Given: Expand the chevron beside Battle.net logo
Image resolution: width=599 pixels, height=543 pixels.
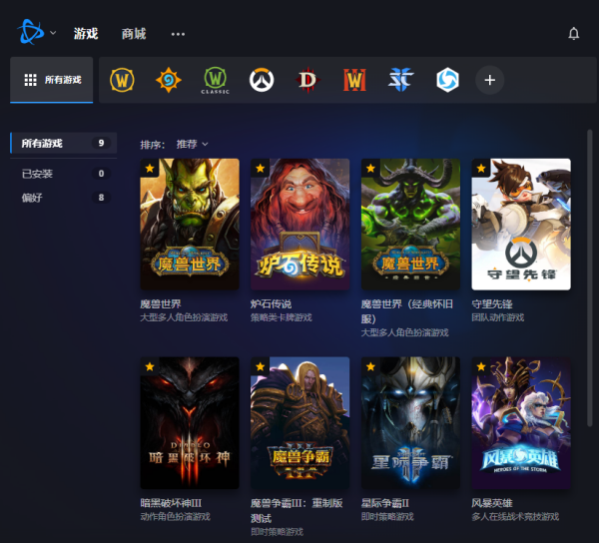Looking at the screenshot, I should pyautogui.click(x=53, y=33).
